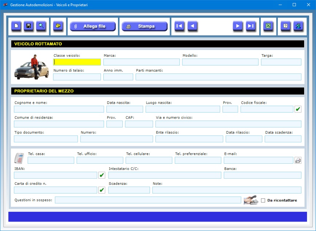Image resolution: width=316 pixels, height=231 pixels.
Task: Maximize the Veicoli e Proprietari window
Action: tap(294, 5)
